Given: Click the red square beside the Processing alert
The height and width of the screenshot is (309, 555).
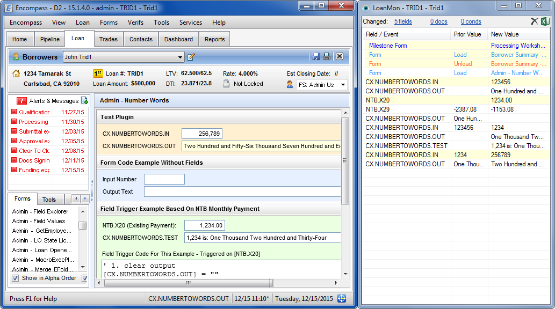Looking at the screenshot, I should 14,122.
